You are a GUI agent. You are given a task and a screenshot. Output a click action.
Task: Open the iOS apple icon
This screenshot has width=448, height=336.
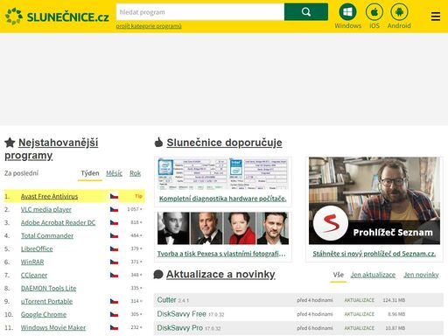[374, 12]
